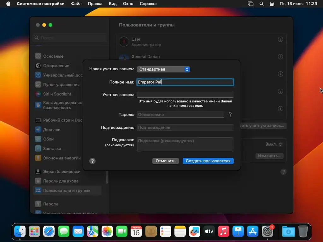Viewport: 323px width, 242px height.
Task: Open the password assistant key icon
Action: click(230, 114)
